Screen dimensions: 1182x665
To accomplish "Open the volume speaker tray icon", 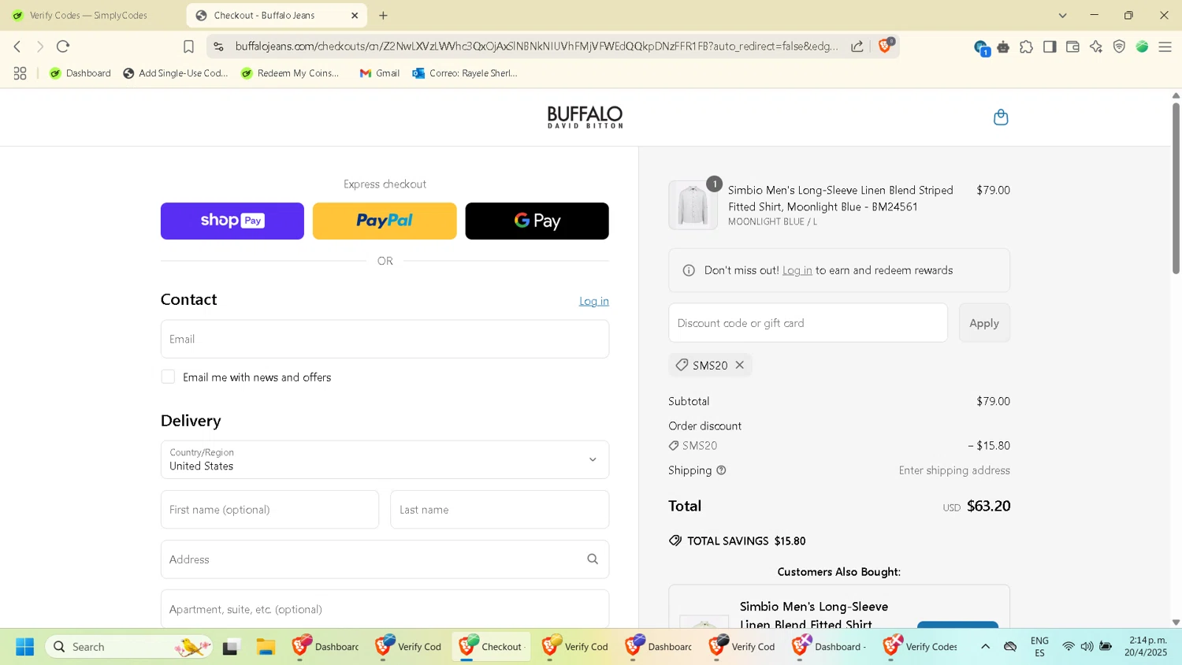I will pos(1087,647).
